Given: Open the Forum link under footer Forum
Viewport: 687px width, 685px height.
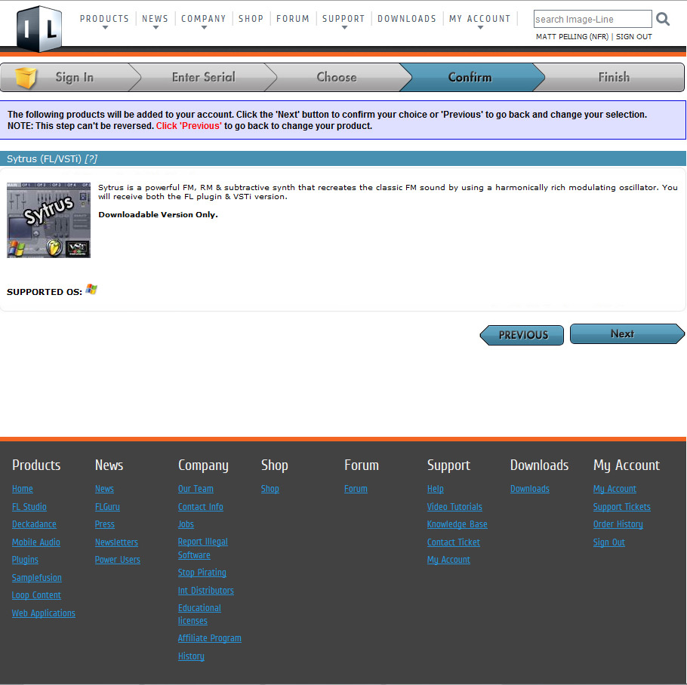Looking at the screenshot, I should click(x=356, y=489).
